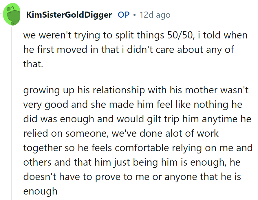Click the 12d ago timestamp
258x200 pixels.
click(155, 15)
